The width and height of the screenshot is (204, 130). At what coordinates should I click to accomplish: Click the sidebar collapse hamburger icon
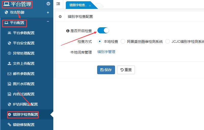58,4
